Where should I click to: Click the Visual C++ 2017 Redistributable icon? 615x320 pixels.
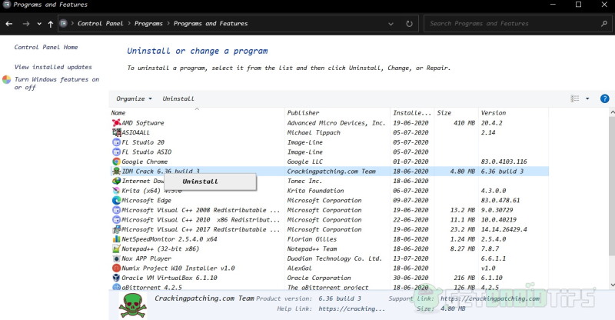coord(116,229)
